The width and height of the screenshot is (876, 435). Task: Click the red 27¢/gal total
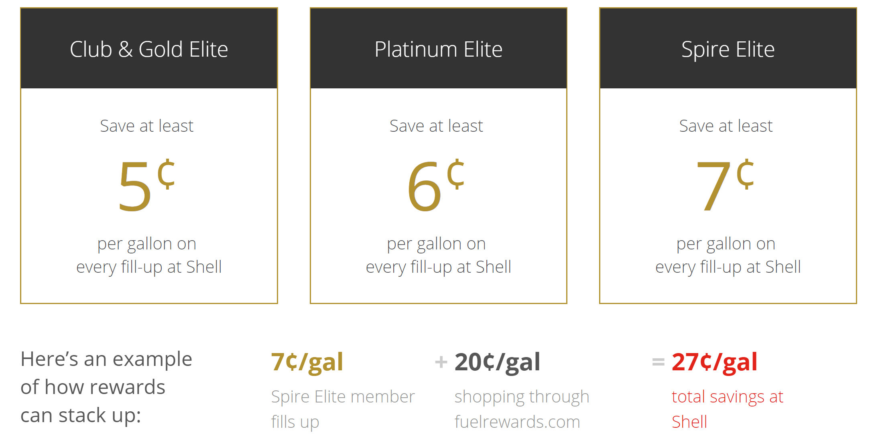coord(714,362)
